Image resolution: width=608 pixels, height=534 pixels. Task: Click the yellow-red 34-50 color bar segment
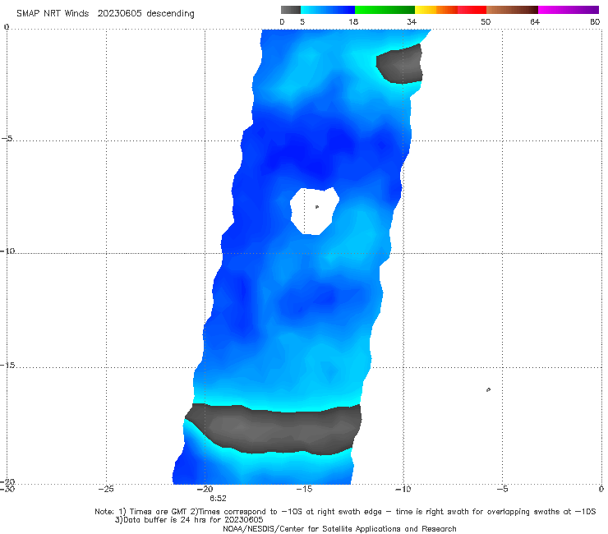click(450, 10)
